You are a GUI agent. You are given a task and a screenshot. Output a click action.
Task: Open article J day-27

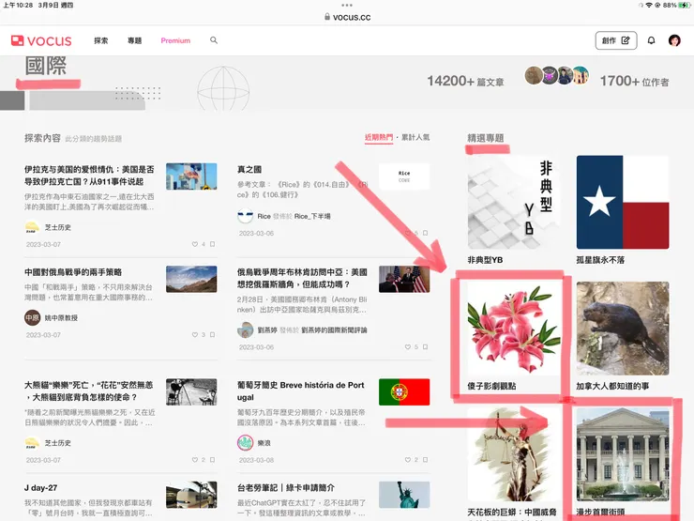coord(40,487)
